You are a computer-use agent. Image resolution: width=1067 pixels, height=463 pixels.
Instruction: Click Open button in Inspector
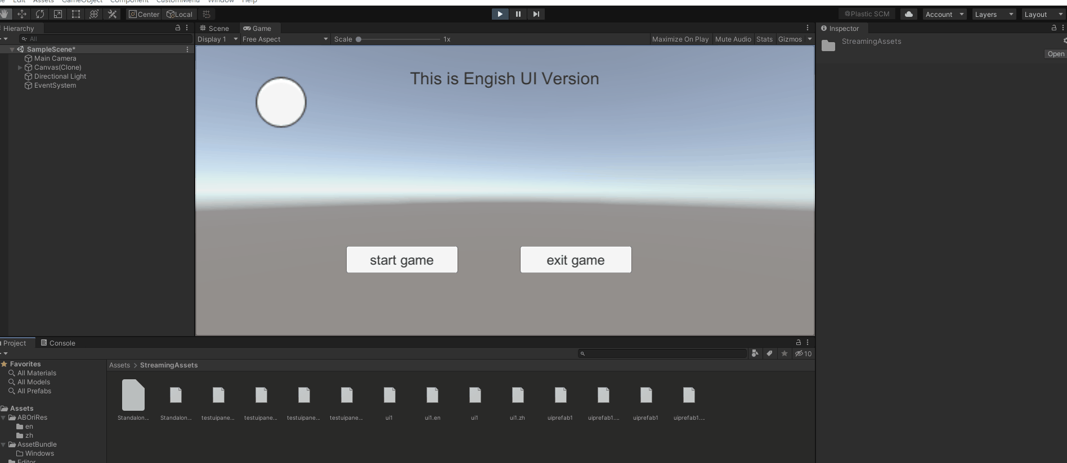(1056, 54)
